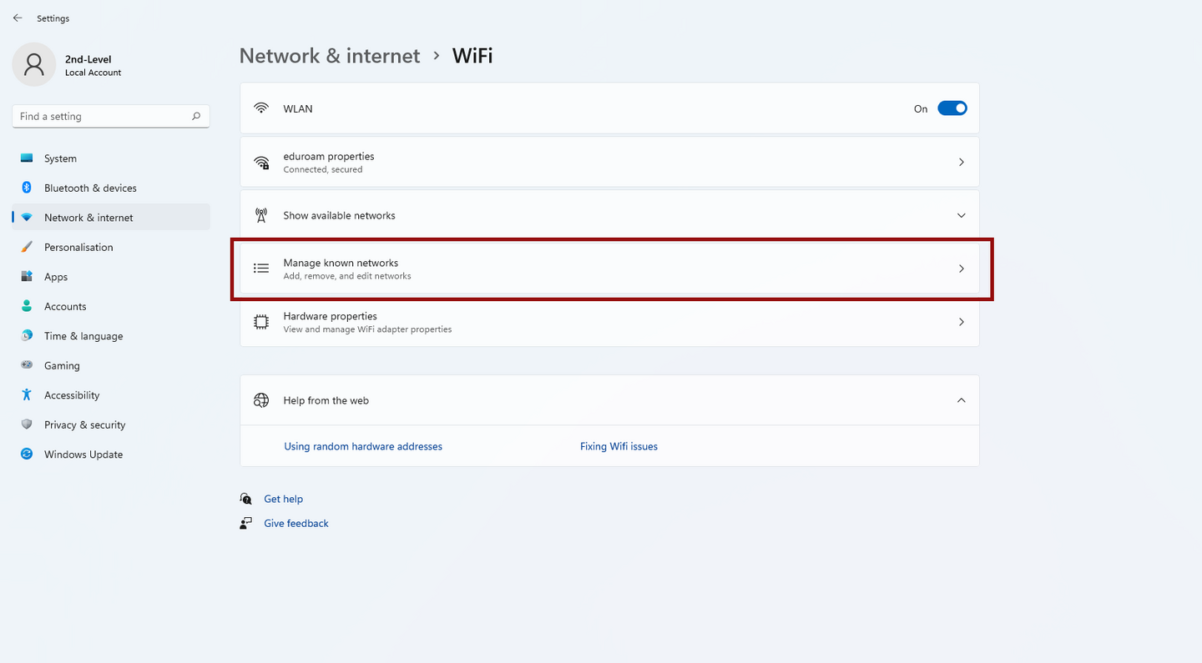The image size is (1202, 663).
Task: Click the Apps icon in sidebar
Action: tap(27, 277)
